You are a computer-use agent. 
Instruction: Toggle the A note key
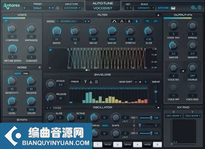(x=138, y=145)
